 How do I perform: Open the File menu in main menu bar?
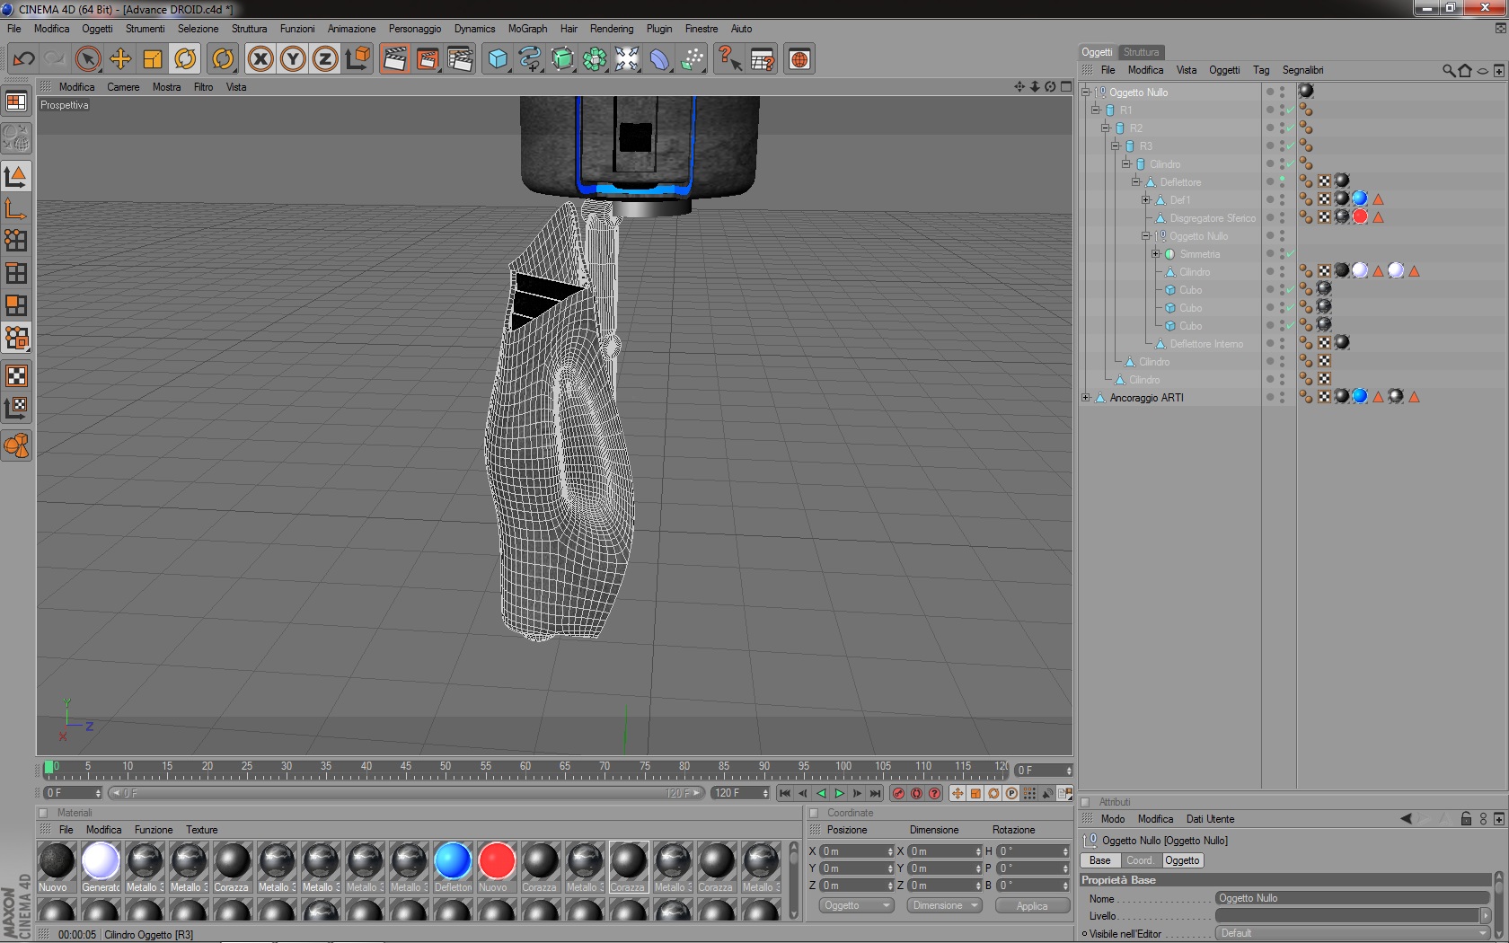tap(14, 29)
